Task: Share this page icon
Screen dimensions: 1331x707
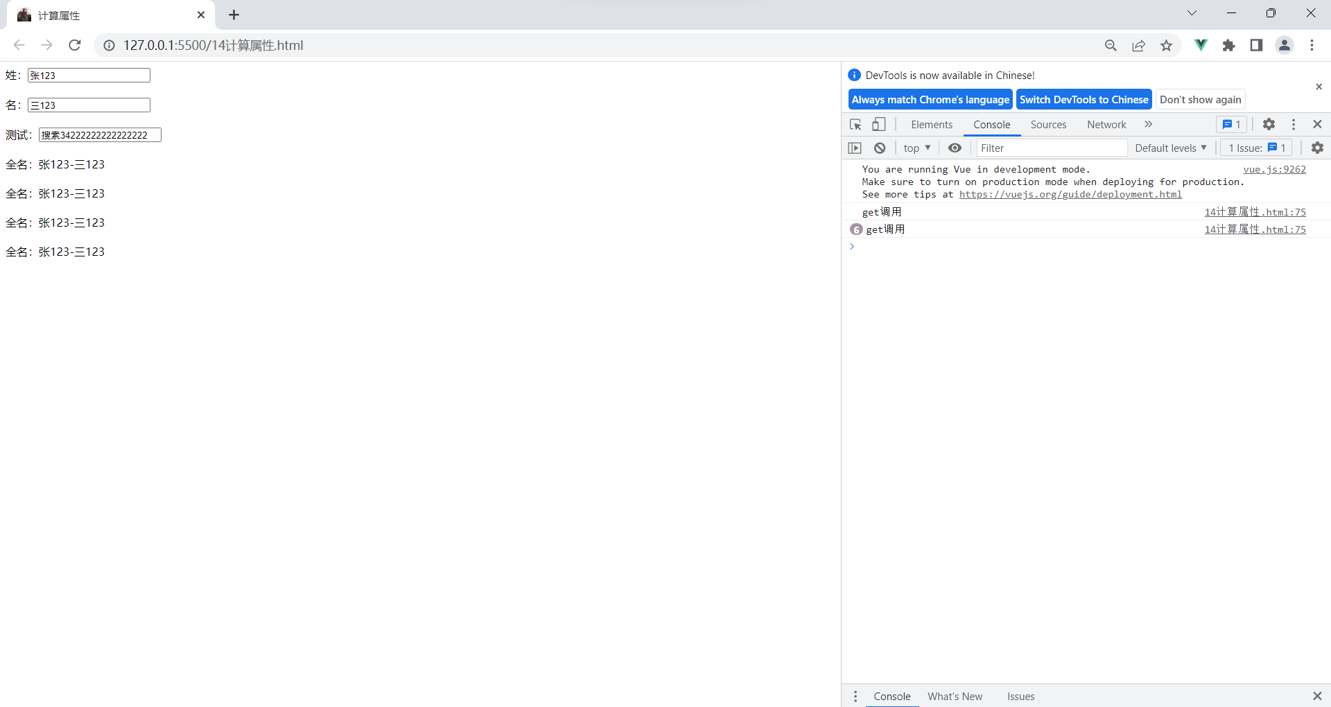Action: [1138, 45]
